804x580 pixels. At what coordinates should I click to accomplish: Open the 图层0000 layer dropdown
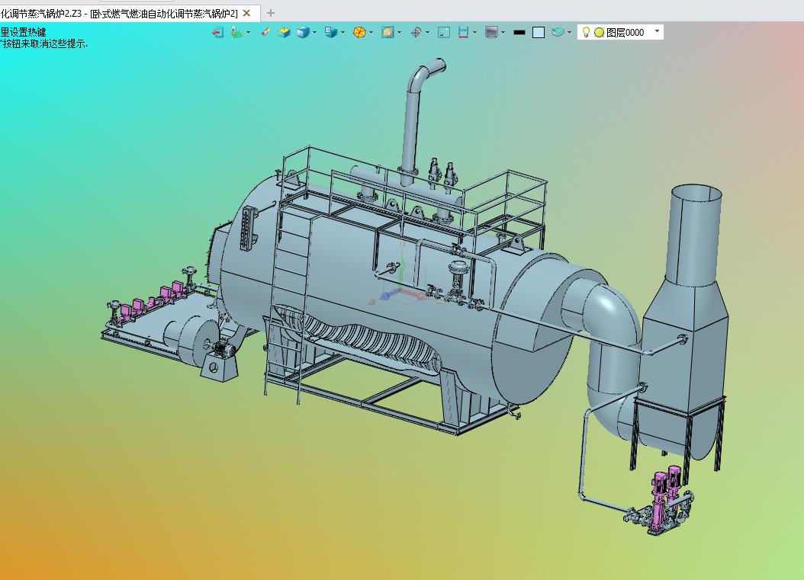(x=658, y=31)
